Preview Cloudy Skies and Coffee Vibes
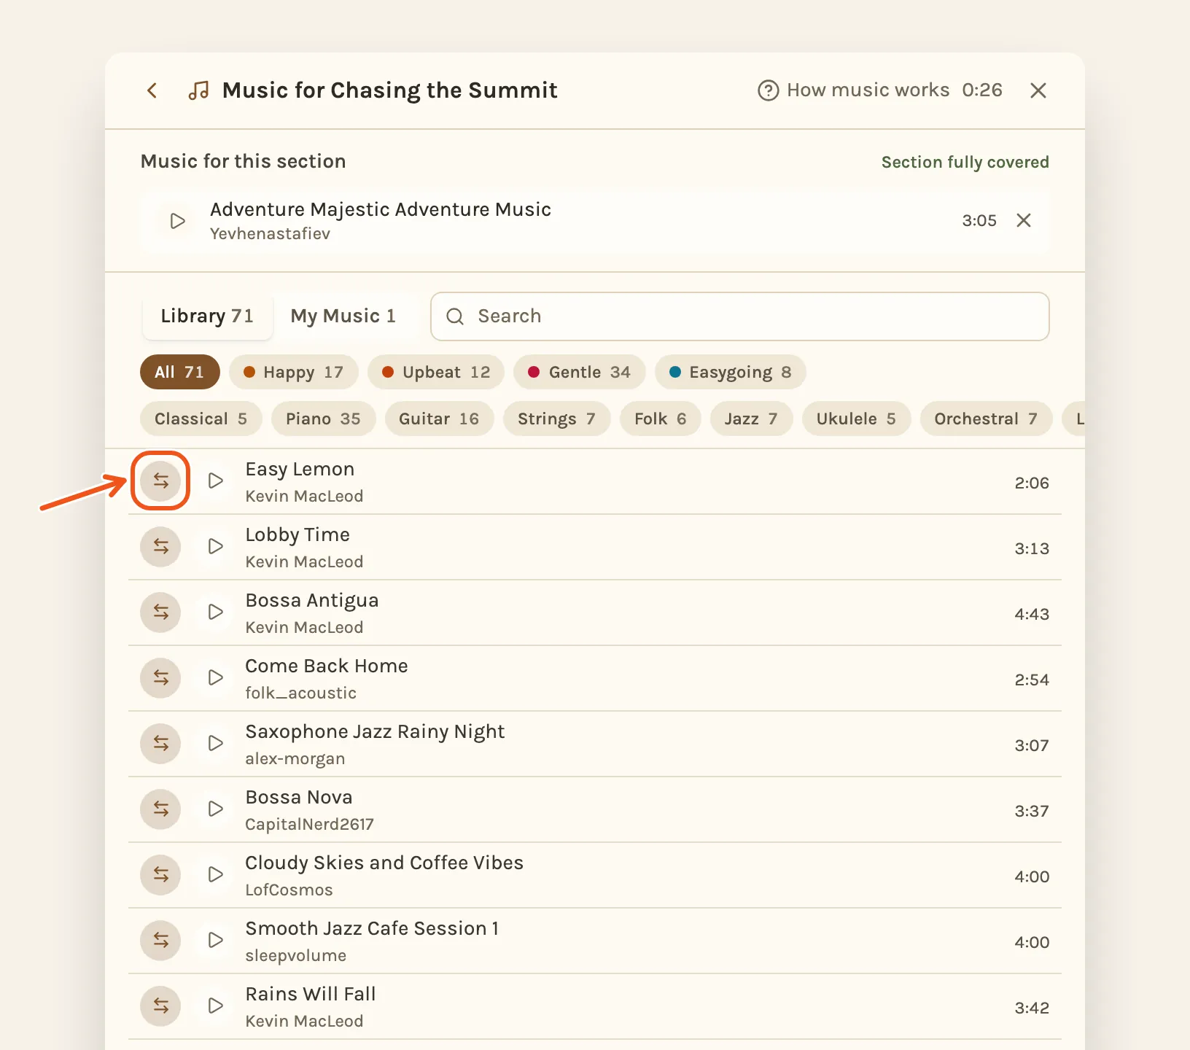Viewport: 1190px width, 1050px height. pyautogui.click(x=215, y=874)
